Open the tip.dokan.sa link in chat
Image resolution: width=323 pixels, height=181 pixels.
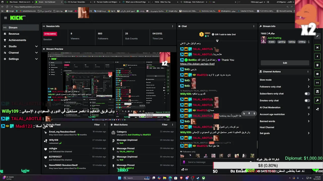(x=197, y=64)
